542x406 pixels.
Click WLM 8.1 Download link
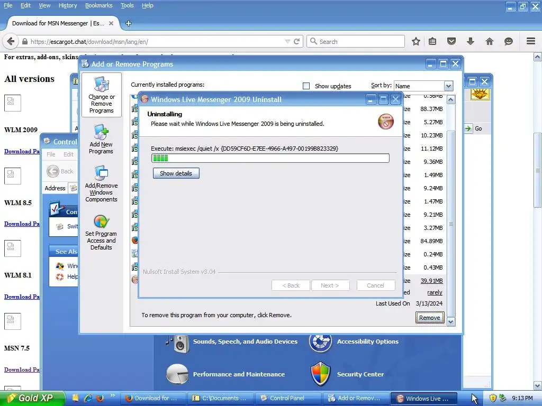click(x=22, y=297)
